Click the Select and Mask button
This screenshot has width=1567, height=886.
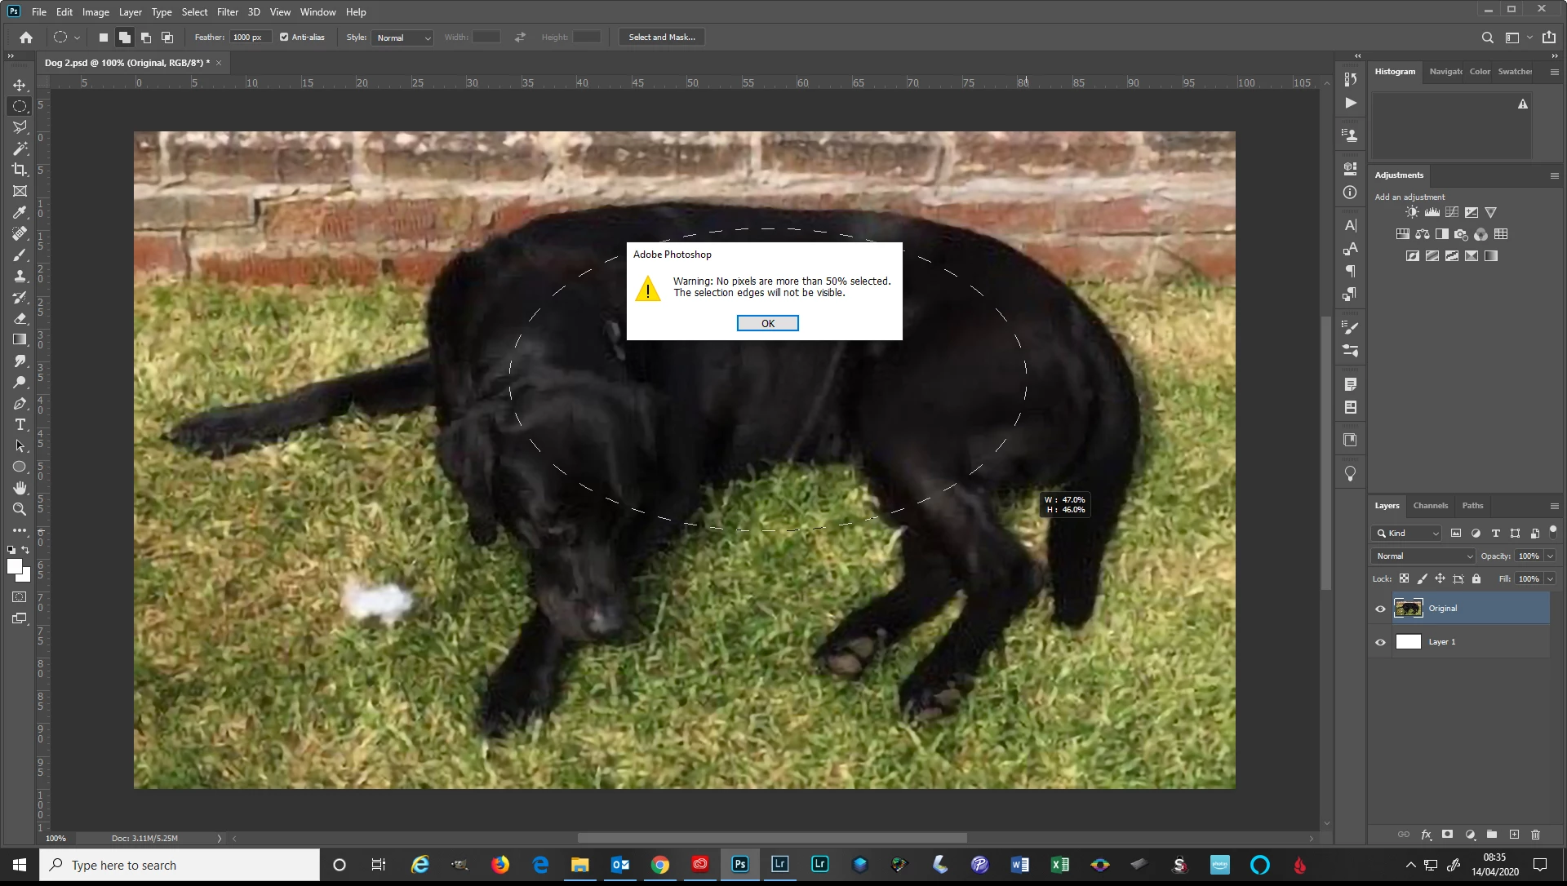pyautogui.click(x=661, y=38)
